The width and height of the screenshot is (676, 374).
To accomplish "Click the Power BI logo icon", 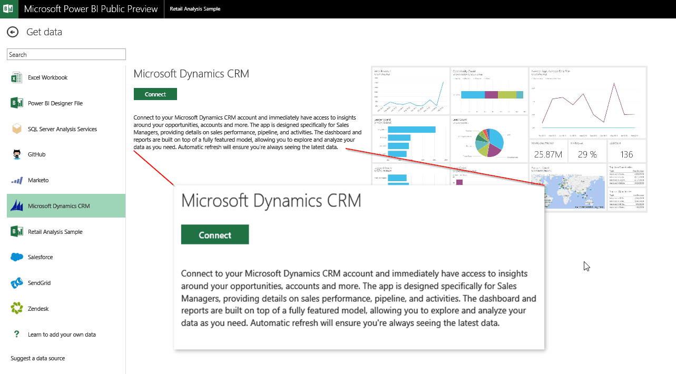I will coord(8,9).
